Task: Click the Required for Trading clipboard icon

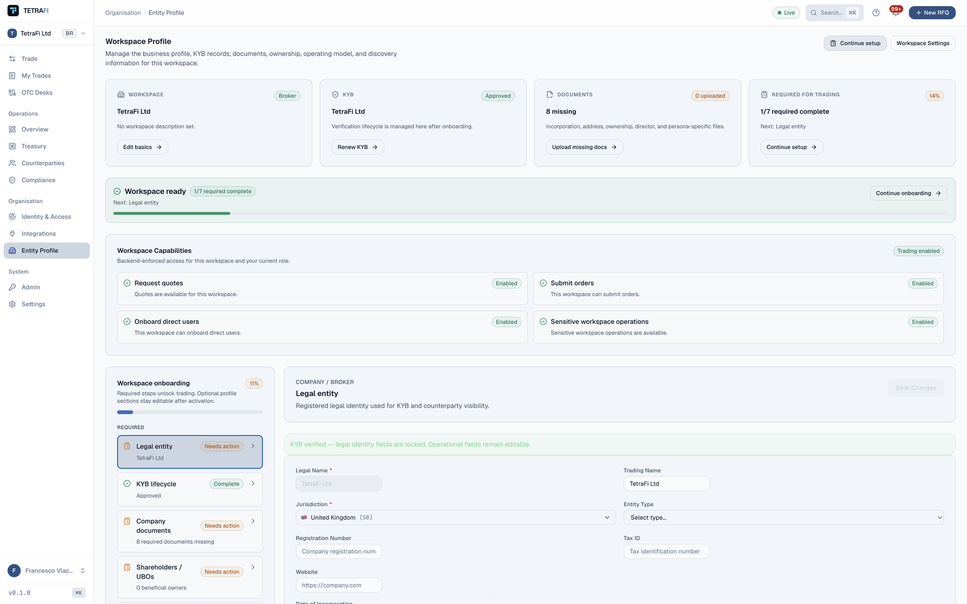Action: pos(765,95)
